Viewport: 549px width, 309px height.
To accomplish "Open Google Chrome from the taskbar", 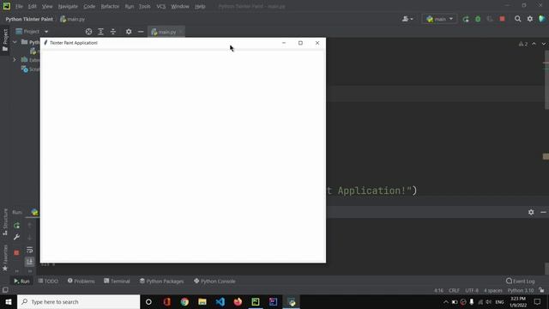I will (184, 301).
